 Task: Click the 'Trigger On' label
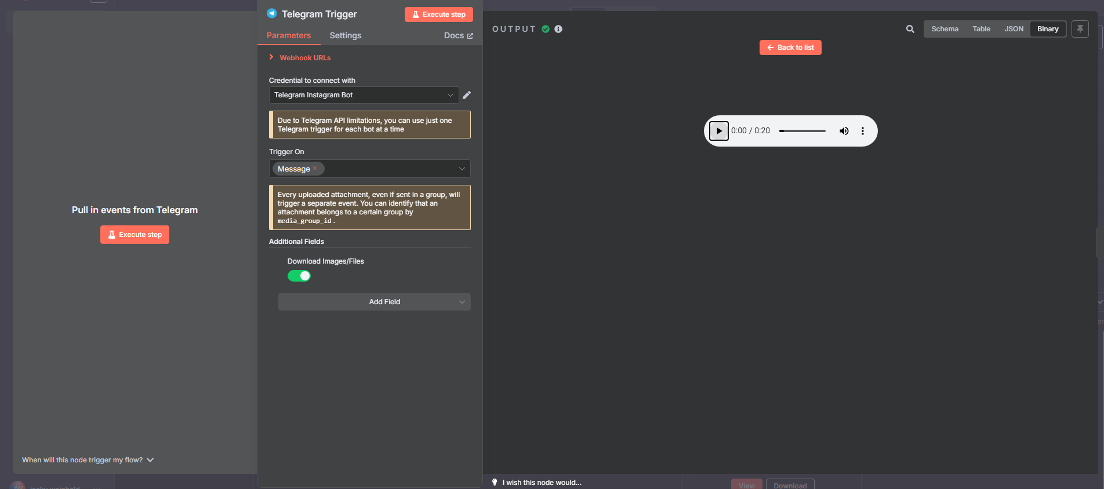(286, 152)
